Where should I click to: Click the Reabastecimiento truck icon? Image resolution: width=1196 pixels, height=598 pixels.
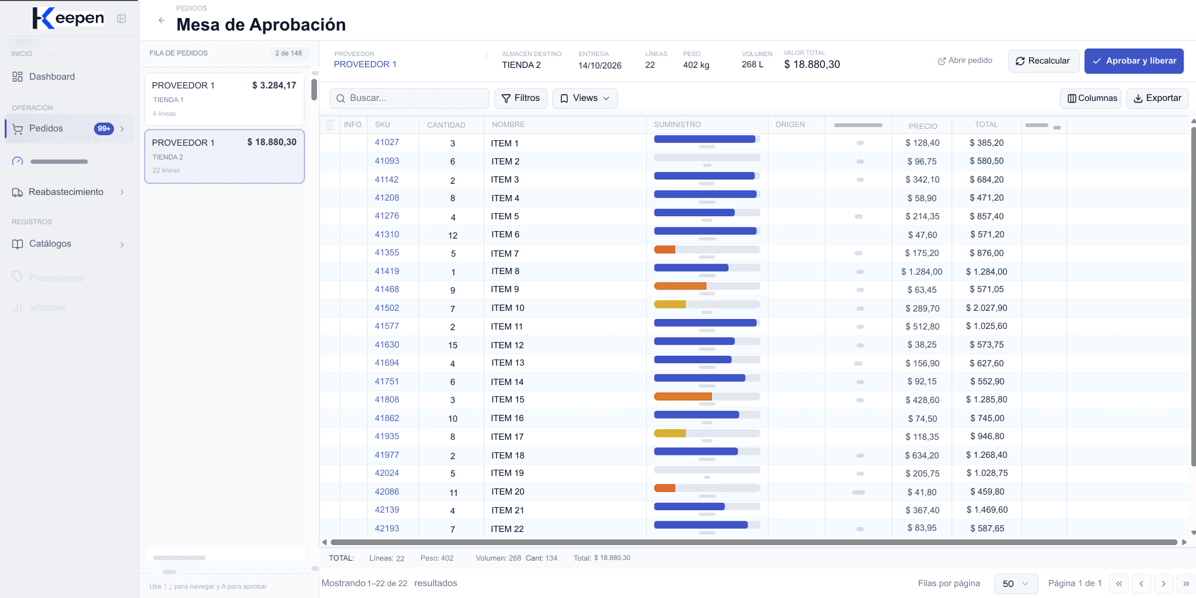[17, 192]
